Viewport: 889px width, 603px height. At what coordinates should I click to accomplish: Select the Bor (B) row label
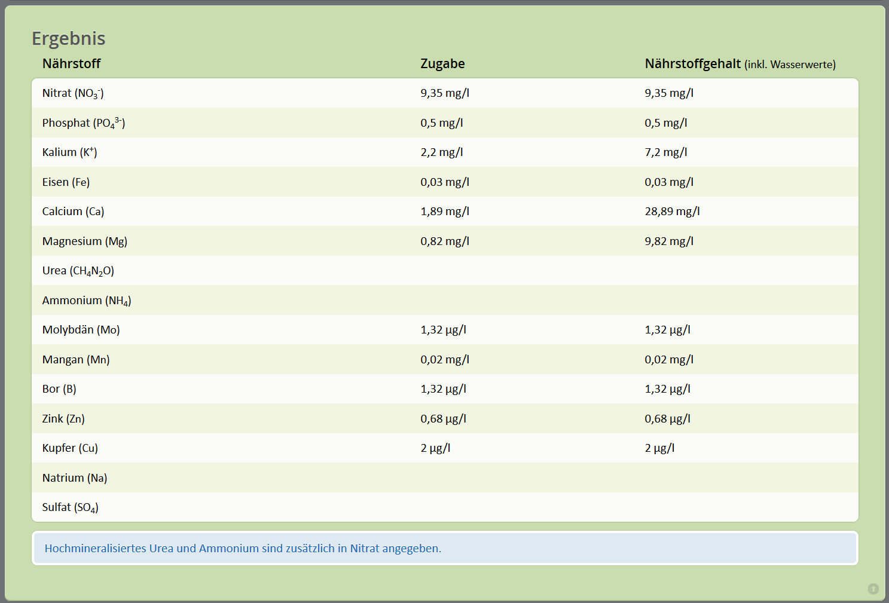click(59, 388)
